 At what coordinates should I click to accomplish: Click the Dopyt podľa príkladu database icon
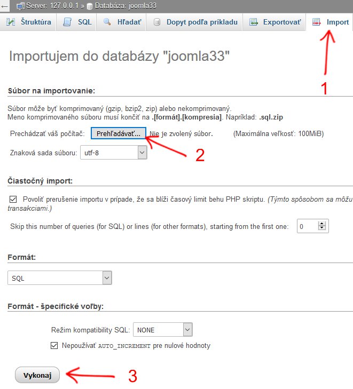pyautogui.click(x=156, y=22)
